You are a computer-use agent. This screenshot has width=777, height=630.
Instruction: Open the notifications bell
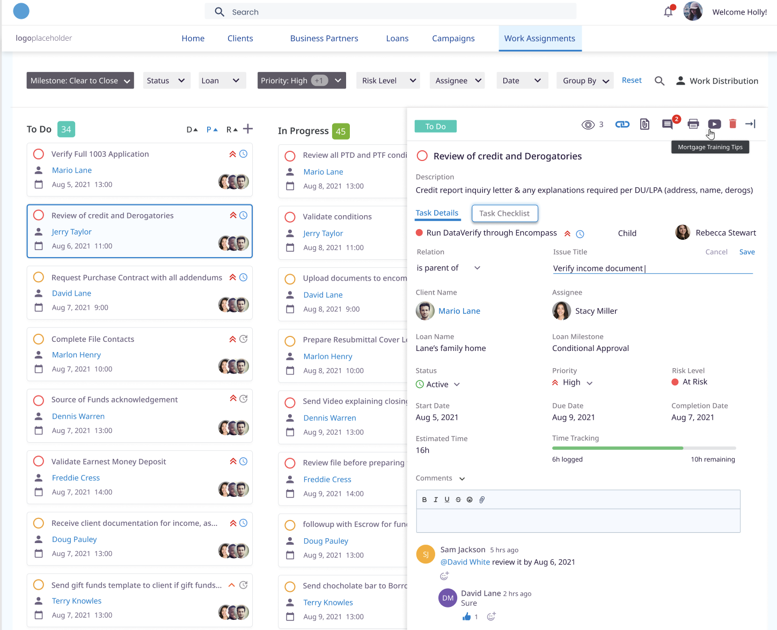point(668,12)
